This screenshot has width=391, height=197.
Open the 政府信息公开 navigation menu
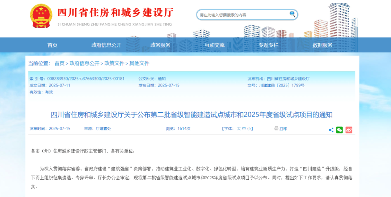point(106,45)
